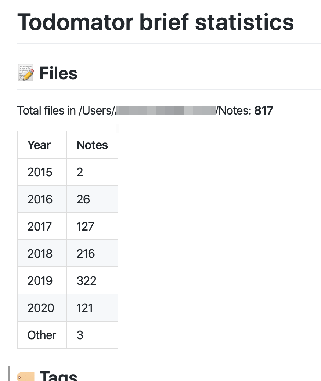Image resolution: width=321 pixels, height=381 pixels.
Task: Select the Files section heading
Action: [58, 73]
